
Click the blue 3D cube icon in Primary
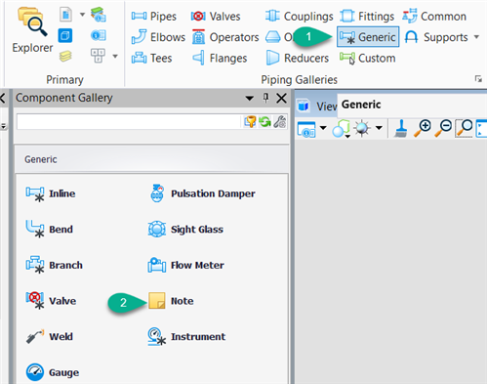pos(65,35)
